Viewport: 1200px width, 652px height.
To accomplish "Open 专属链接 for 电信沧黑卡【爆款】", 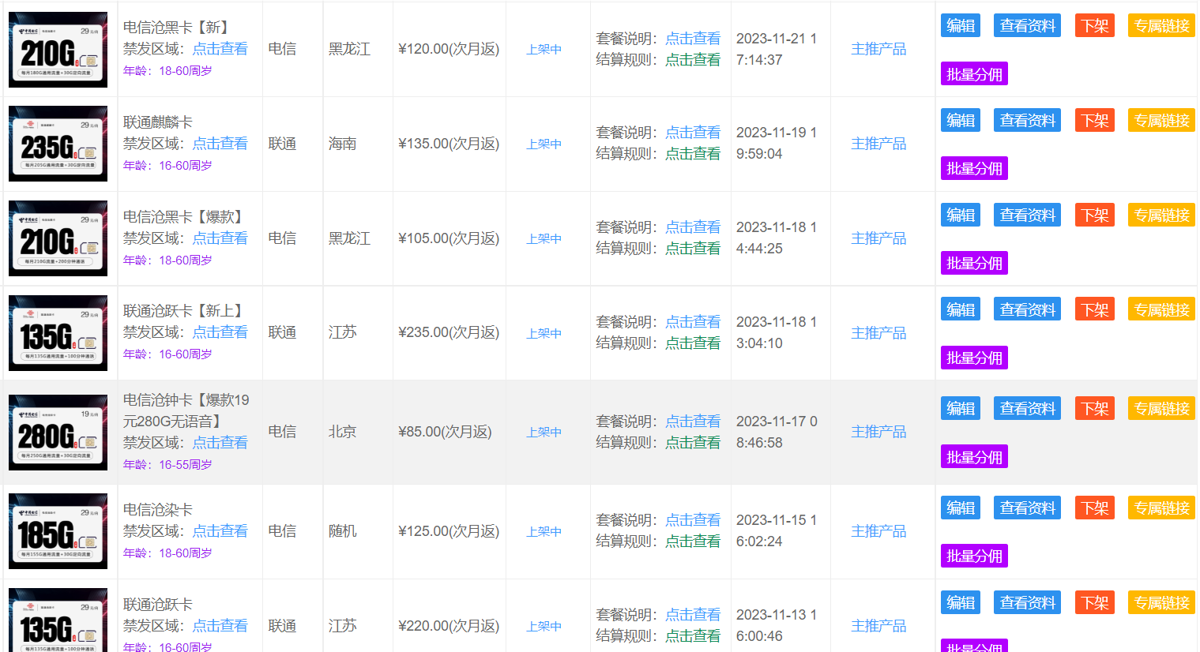I will pyautogui.click(x=1161, y=215).
